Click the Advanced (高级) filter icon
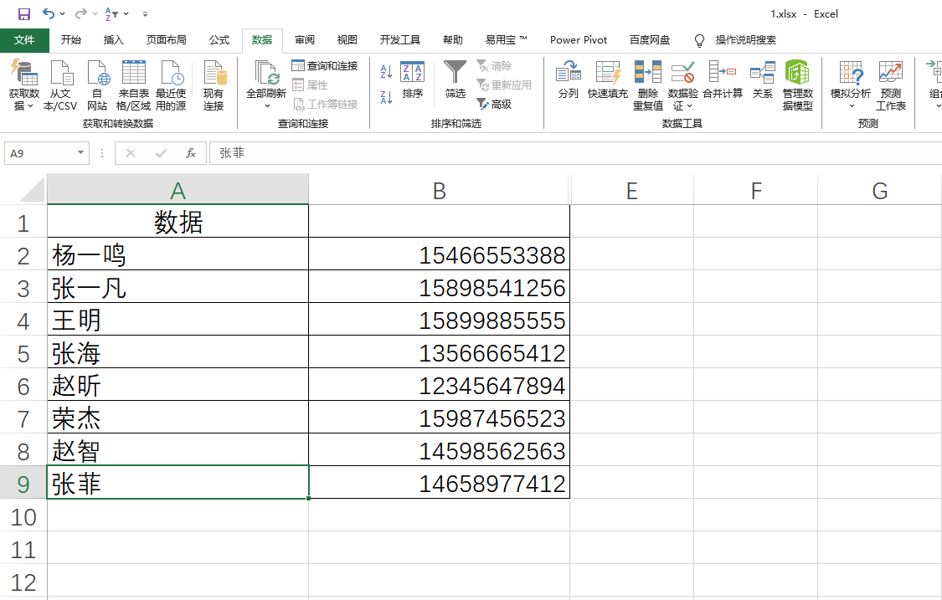The width and height of the screenshot is (942, 600). click(494, 104)
